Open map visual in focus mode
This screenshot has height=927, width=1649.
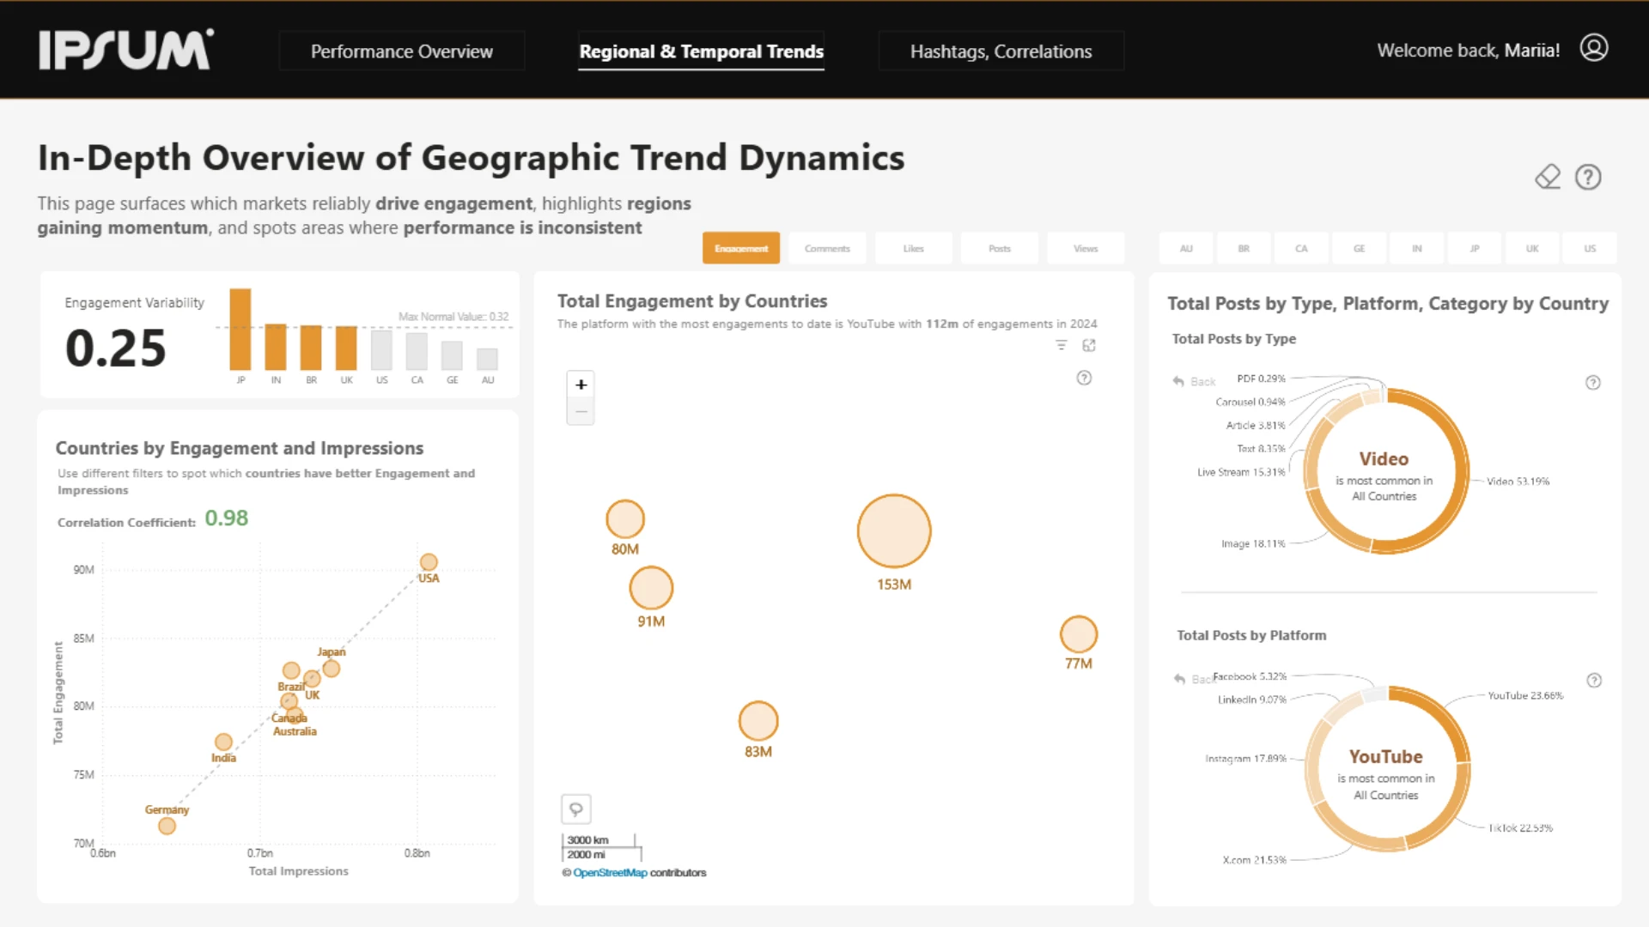pos(1089,345)
